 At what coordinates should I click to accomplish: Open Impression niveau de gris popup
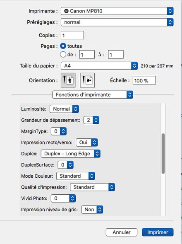pyautogui.click(x=92, y=210)
